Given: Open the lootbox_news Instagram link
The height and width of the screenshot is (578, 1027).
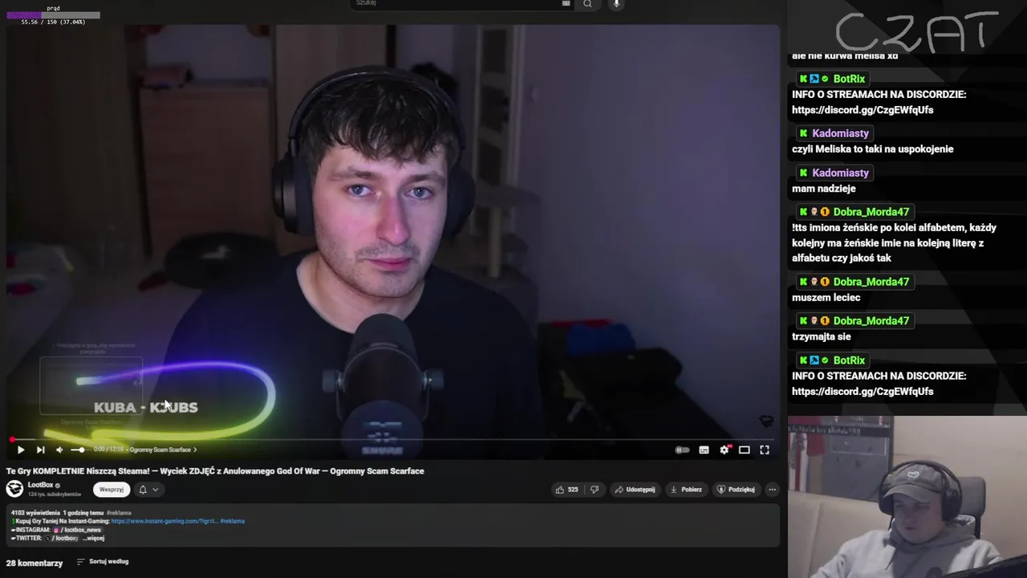Looking at the screenshot, I should (77, 530).
